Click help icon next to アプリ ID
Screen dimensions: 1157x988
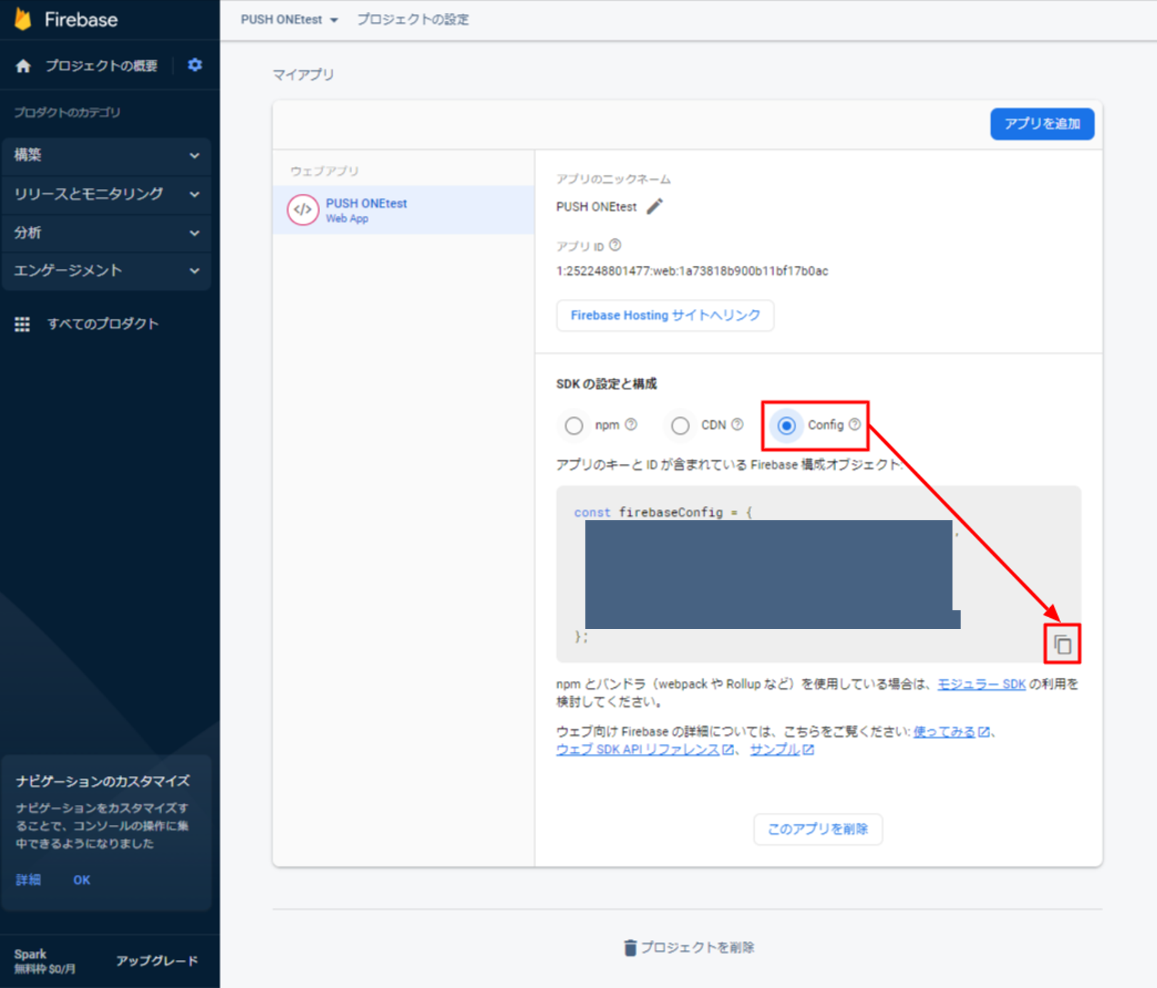tap(615, 245)
